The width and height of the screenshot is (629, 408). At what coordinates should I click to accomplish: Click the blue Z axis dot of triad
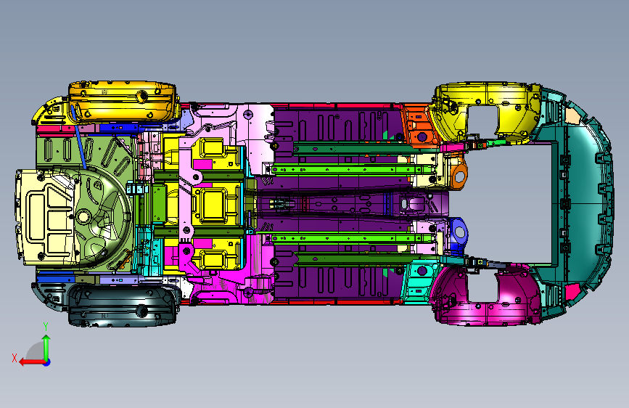[x=47, y=362]
